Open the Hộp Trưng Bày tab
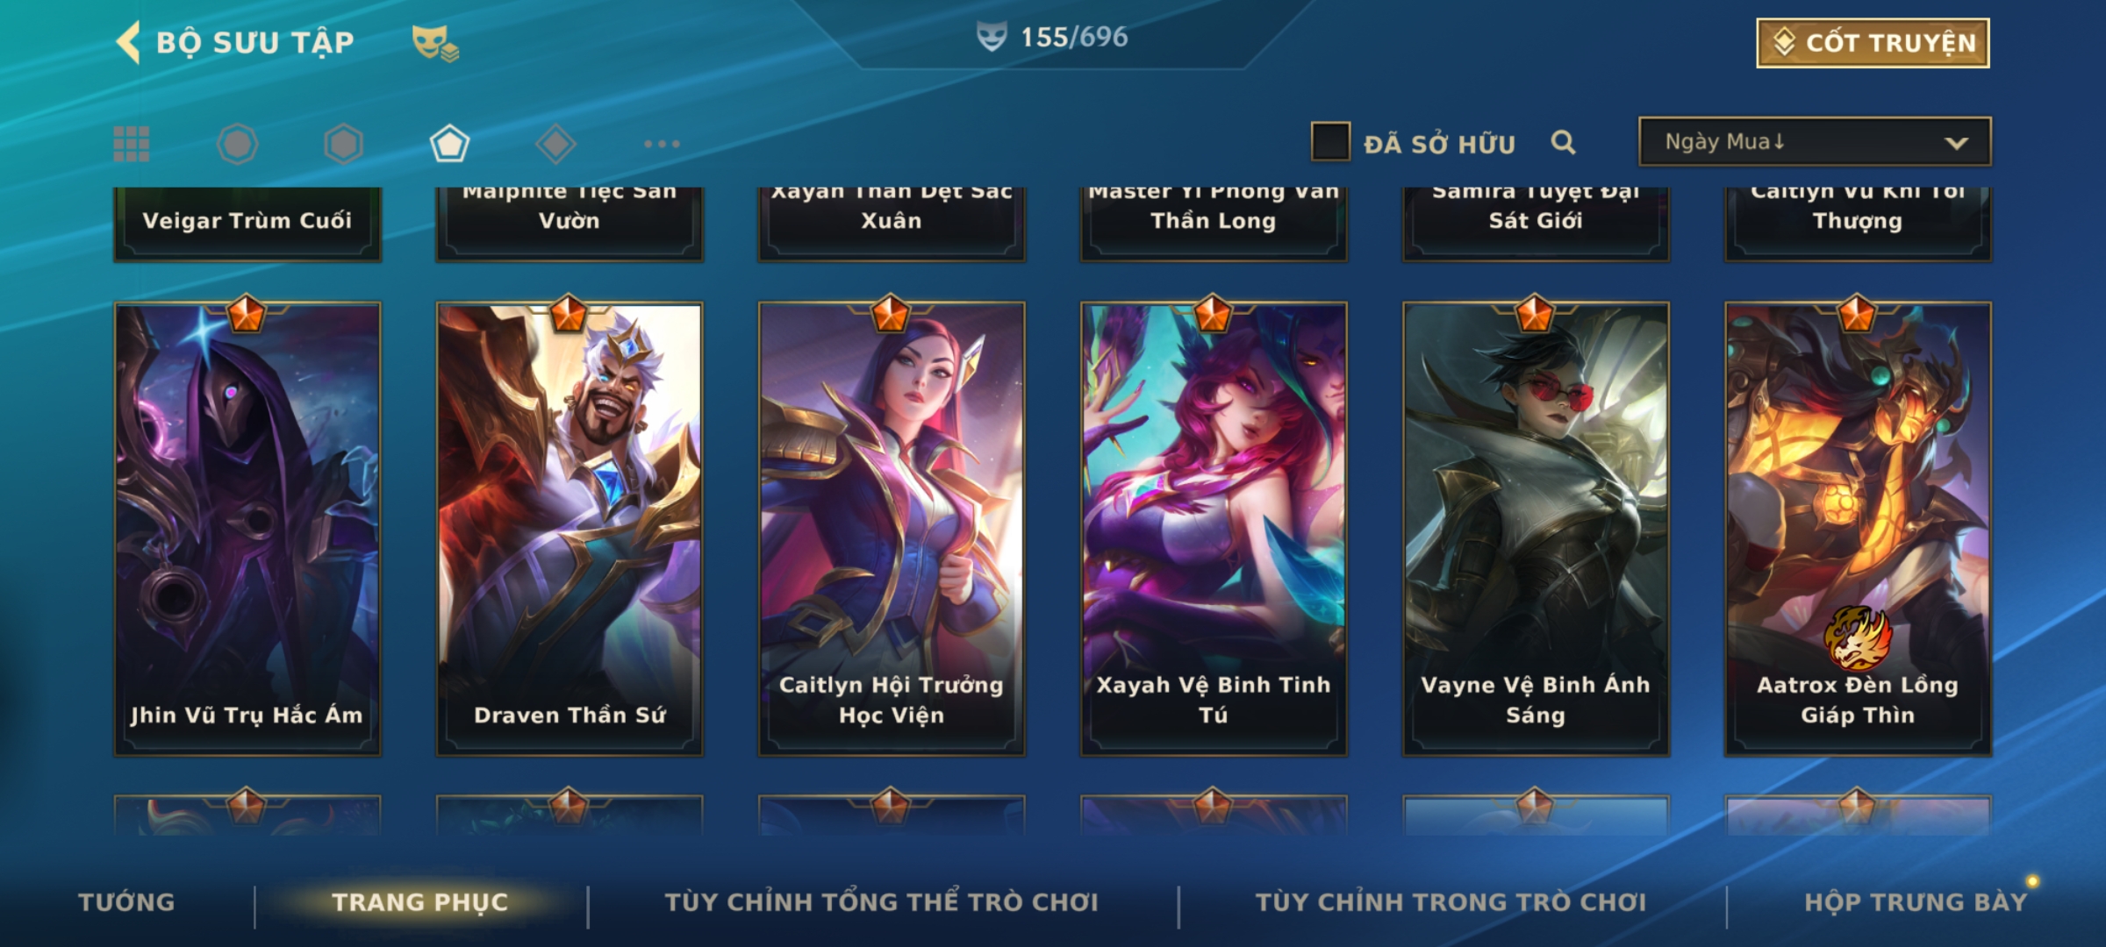The image size is (2106, 947). (1916, 902)
